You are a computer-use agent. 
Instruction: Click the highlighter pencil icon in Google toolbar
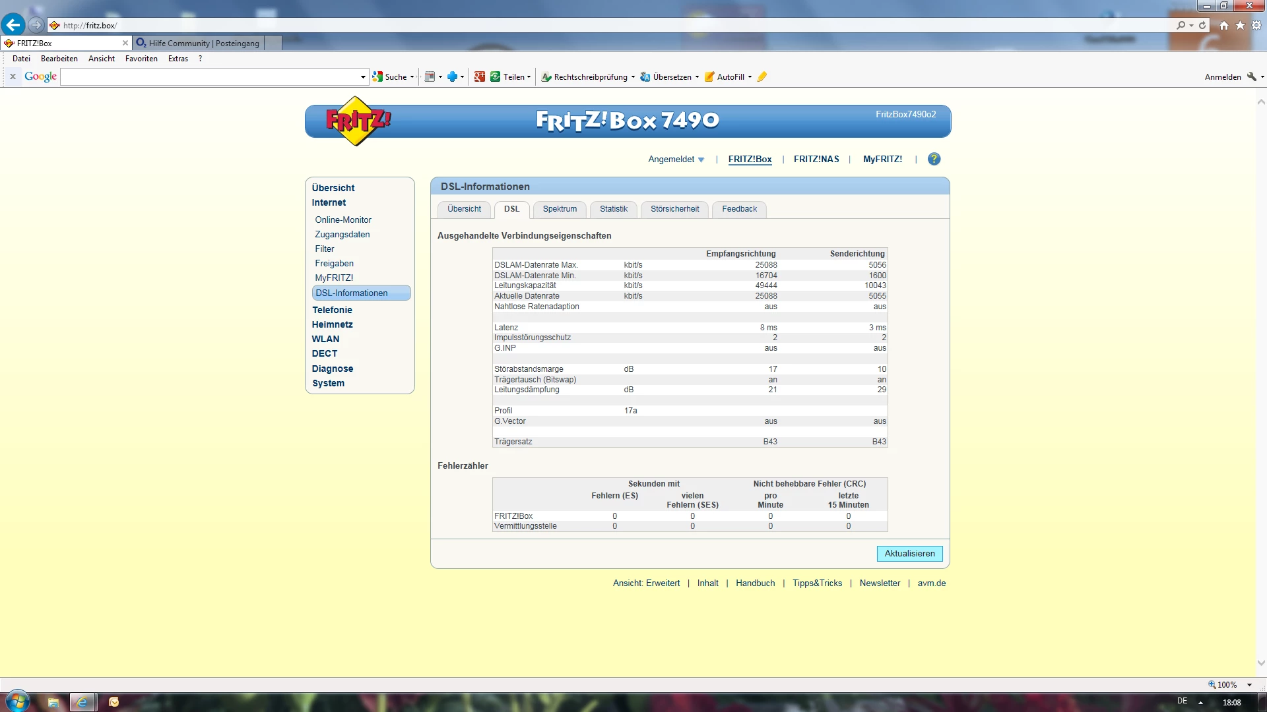pyautogui.click(x=762, y=76)
